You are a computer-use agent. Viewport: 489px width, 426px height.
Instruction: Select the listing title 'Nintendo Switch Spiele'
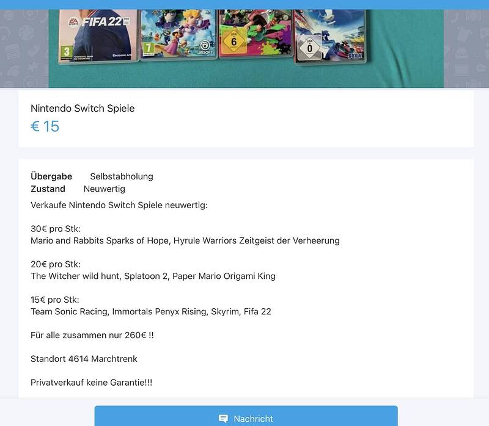83,109
